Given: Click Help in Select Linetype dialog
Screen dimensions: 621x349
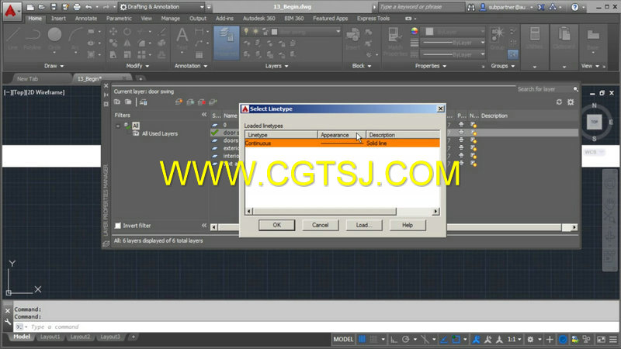Looking at the screenshot, I should click(x=408, y=225).
